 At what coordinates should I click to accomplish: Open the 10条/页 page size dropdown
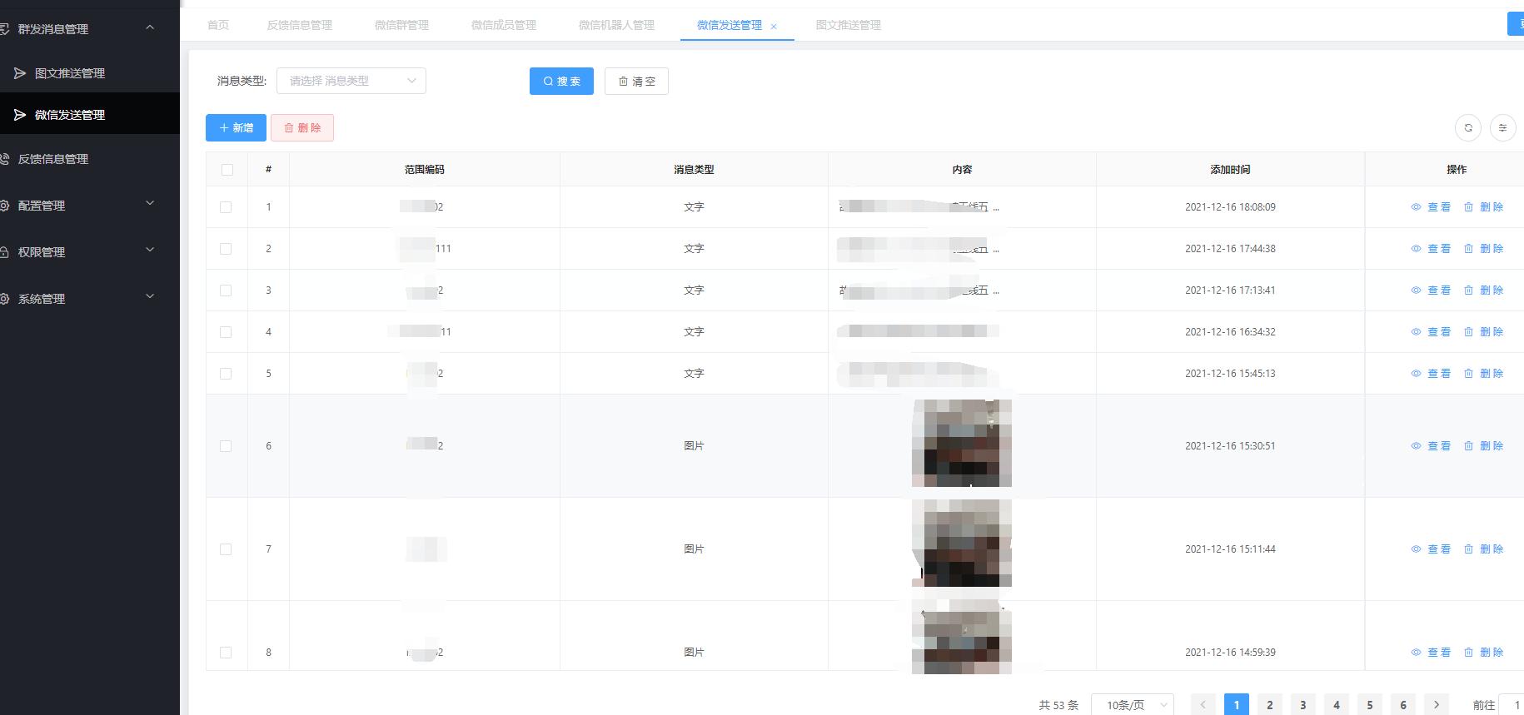click(1133, 705)
